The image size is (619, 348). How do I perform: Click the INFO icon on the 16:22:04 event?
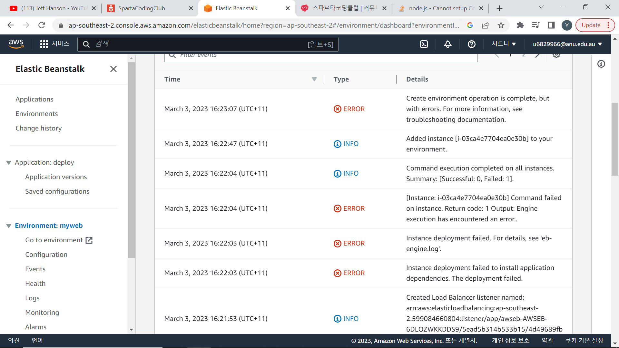337,174
